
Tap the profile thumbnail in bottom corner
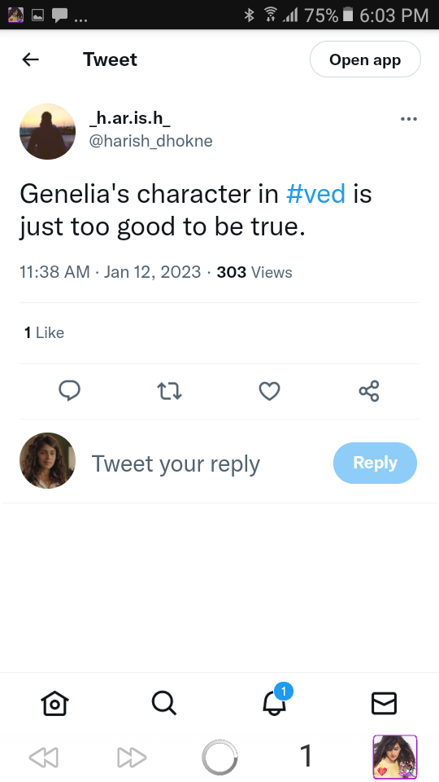[395, 757]
